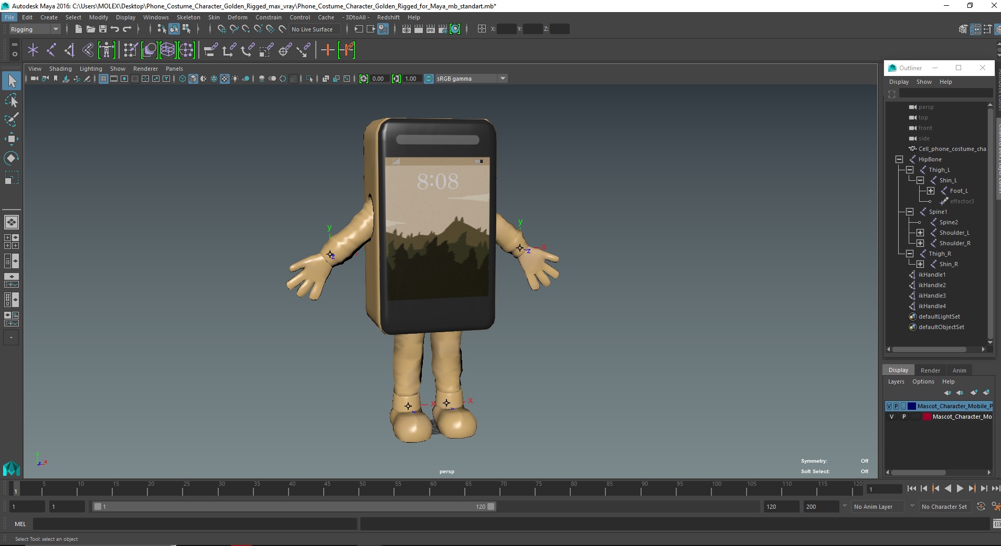
Task: Choose the Scale tool in toolbox
Action: point(12,177)
